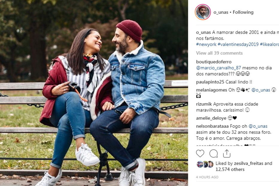Open the o_unas username in the header
The width and height of the screenshot is (279, 186).
pos(221,12)
